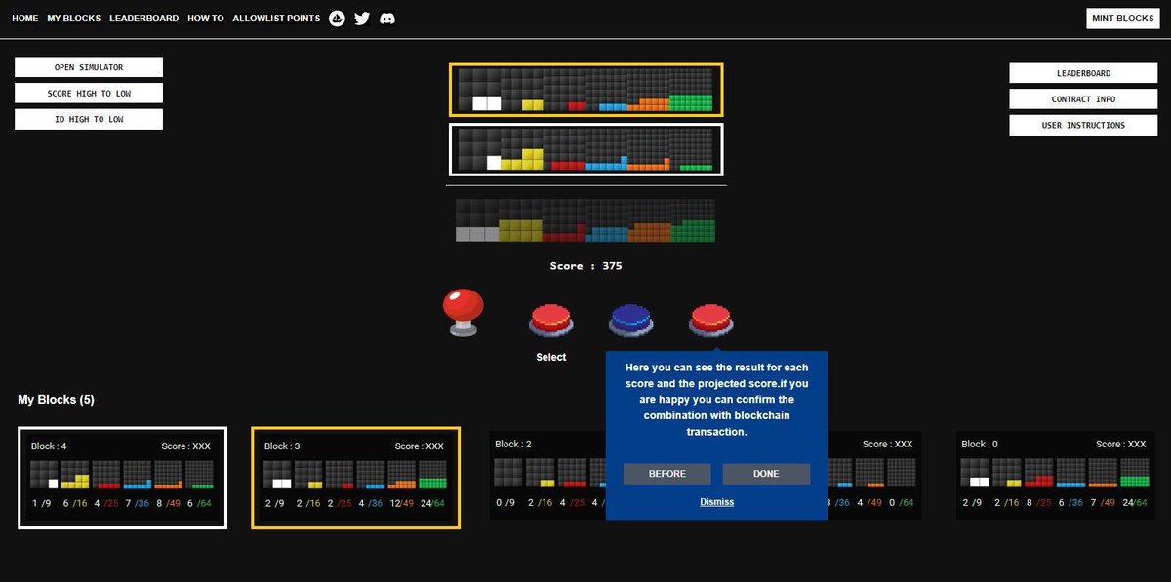Open the HOME page
1171x582 pixels.
(25, 19)
